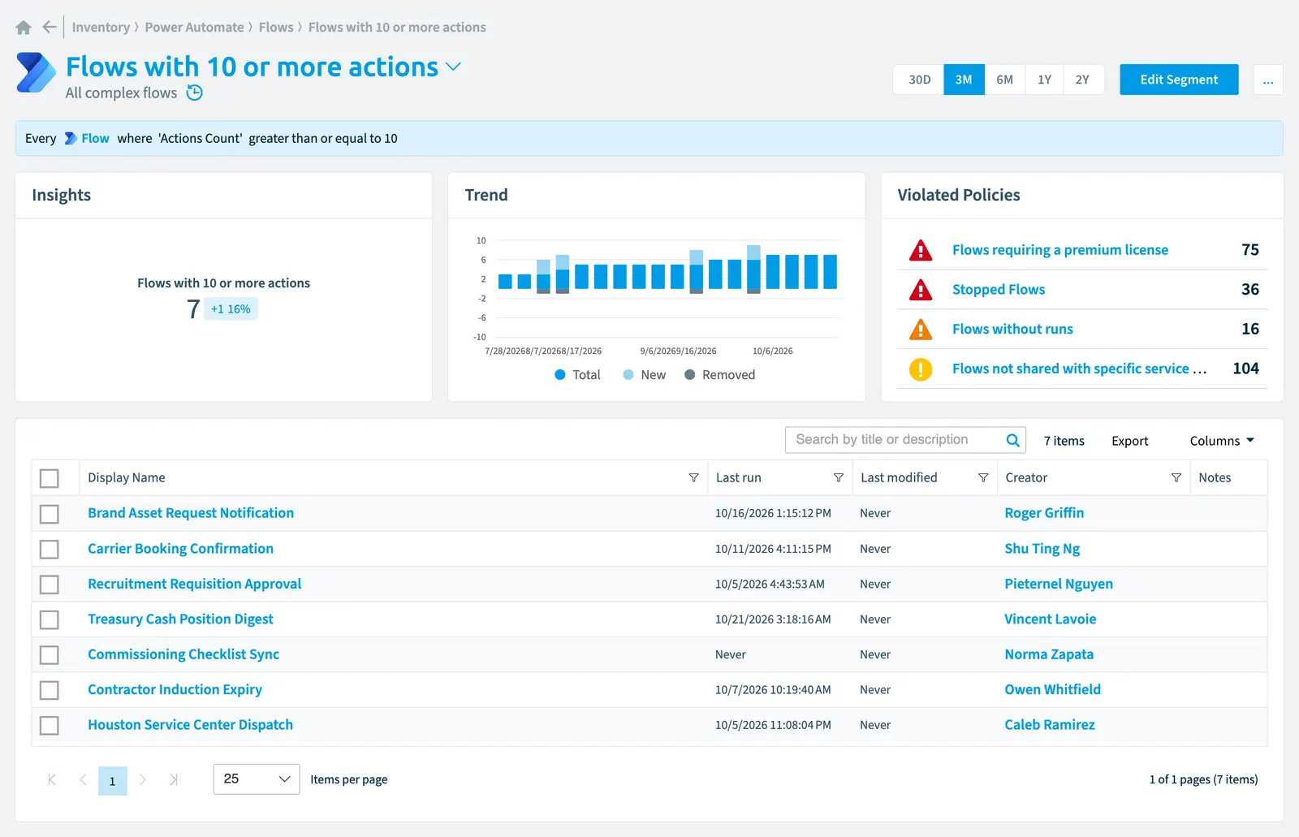Select the 2Y time range
This screenshot has height=837, width=1299.
tap(1082, 80)
